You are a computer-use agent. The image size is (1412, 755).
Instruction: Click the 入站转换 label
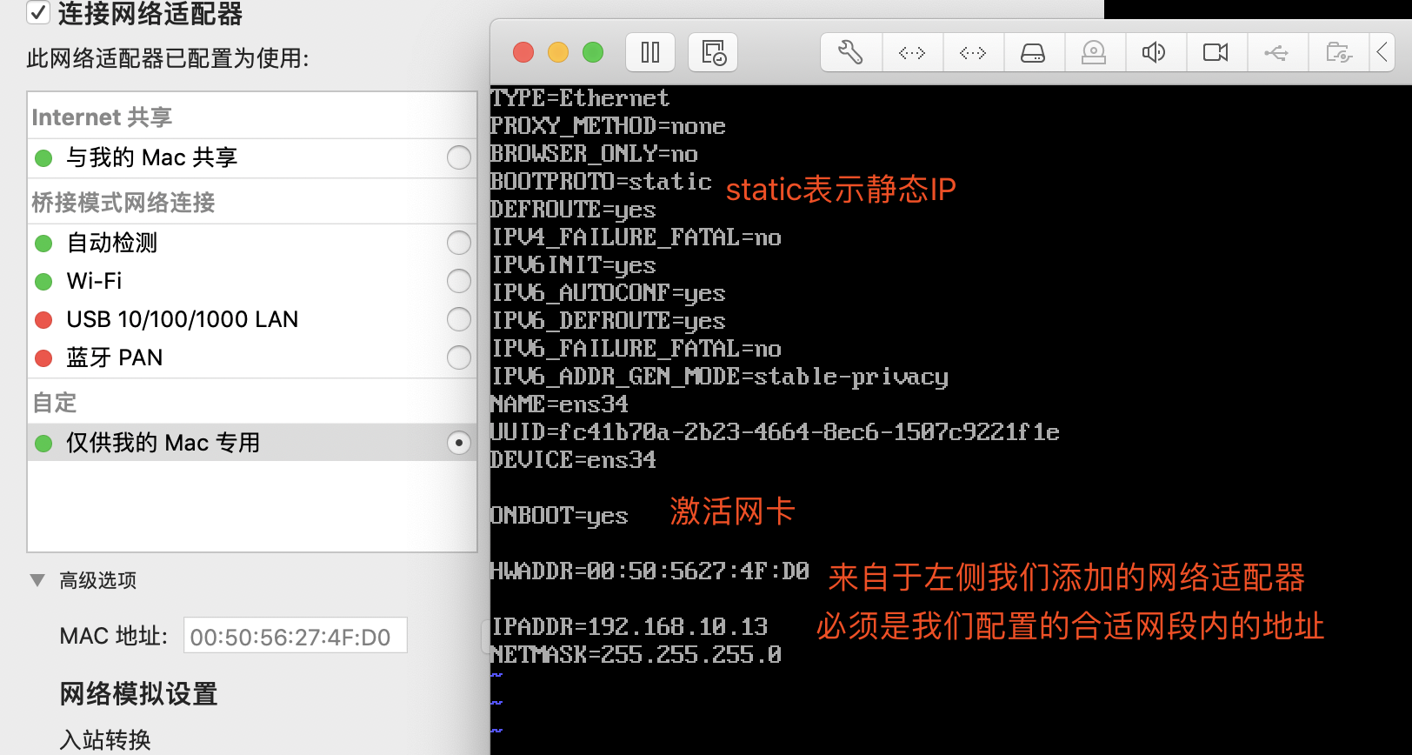point(105,740)
